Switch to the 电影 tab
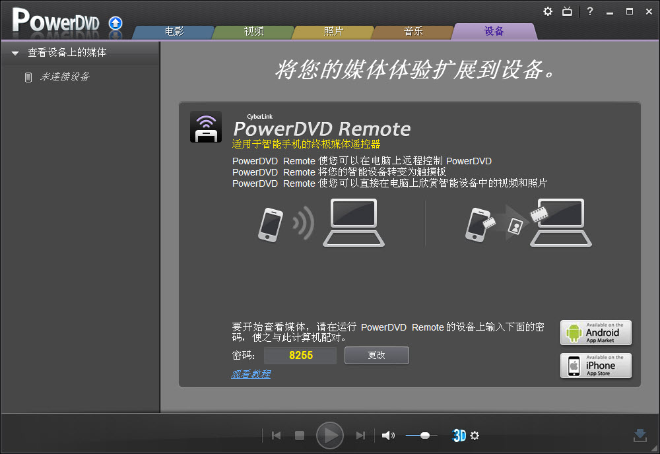The image size is (660, 454). pyautogui.click(x=174, y=32)
